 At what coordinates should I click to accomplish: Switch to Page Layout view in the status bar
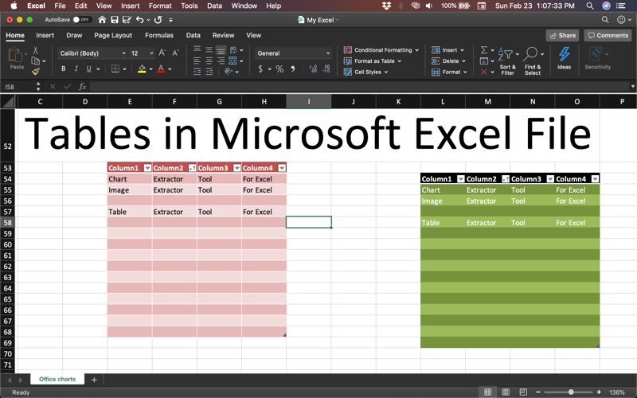[506, 392]
